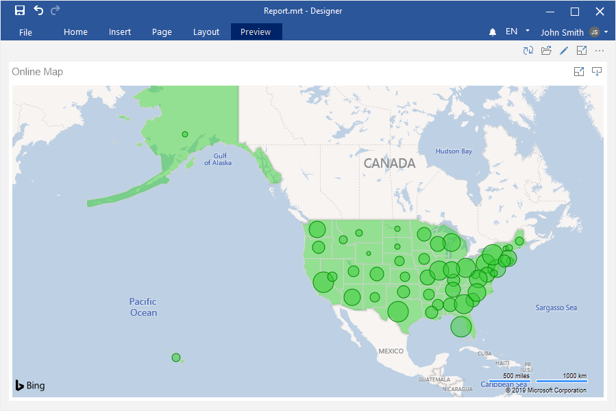Click the Save icon in the title bar

click(x=20, y=10)
